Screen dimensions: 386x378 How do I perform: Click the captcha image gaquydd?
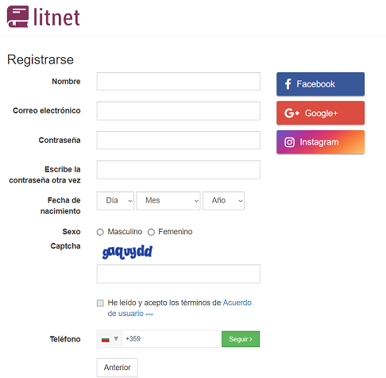point(127,252)
